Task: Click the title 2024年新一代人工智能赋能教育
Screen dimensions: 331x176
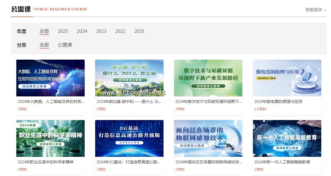Action: (282, 162)
